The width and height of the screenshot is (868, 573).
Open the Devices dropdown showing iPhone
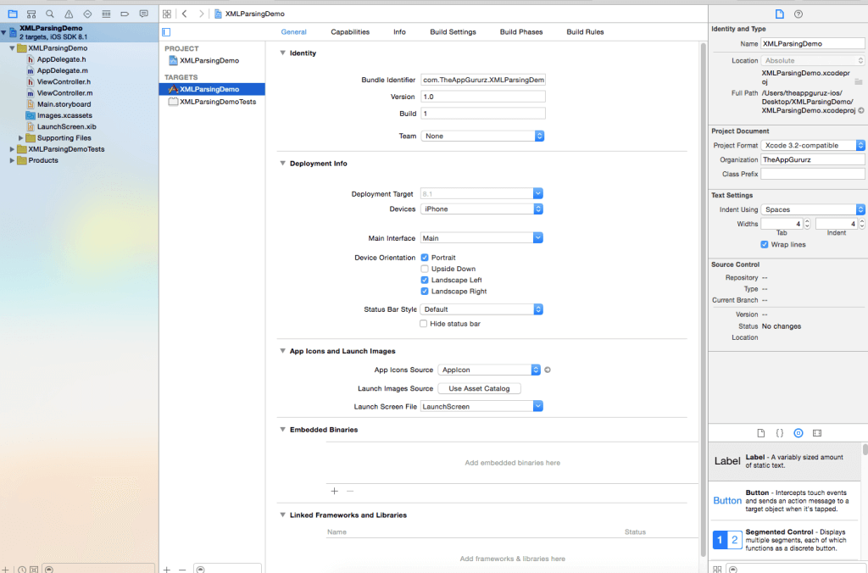481,209
